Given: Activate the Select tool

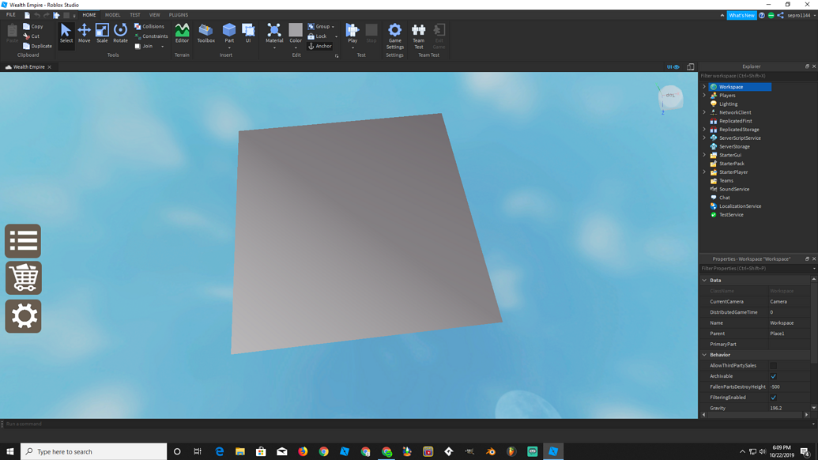Looking at the screenshot, I should pyautogui.click(x=66, y=33).
